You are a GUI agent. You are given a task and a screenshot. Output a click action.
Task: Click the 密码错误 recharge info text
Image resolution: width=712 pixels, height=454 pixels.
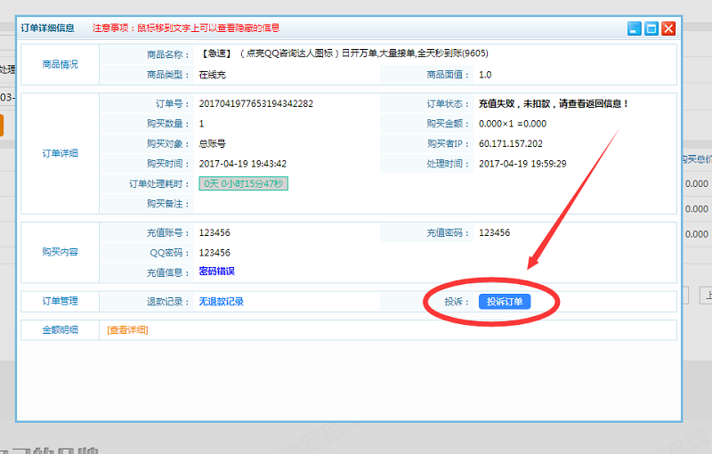pos(216,272)
